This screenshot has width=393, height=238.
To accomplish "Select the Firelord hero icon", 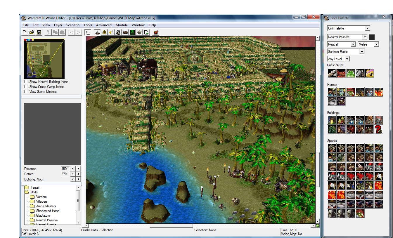I will tap(379, 92).
